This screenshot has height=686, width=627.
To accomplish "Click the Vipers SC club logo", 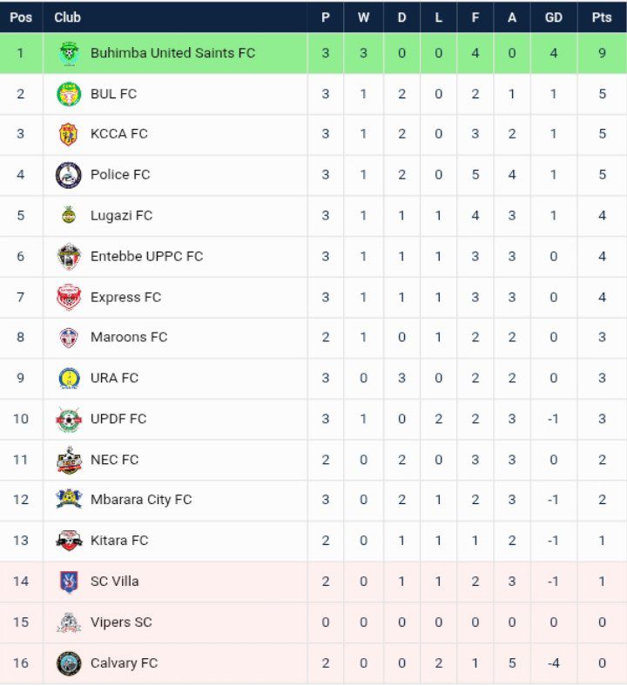I will [69, 622].
